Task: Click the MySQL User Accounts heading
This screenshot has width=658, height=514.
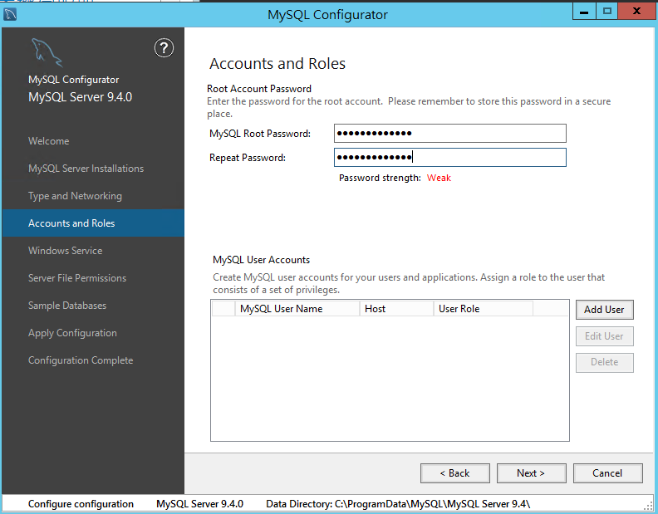Action: 261,260
